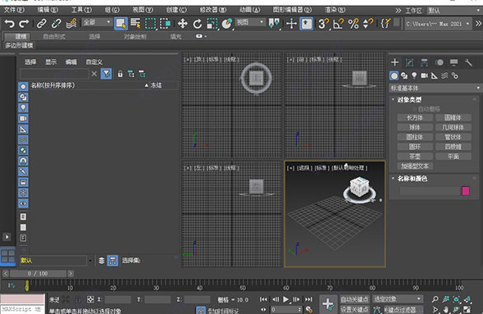Select the Rotate tool icon

tap(197, 24)
